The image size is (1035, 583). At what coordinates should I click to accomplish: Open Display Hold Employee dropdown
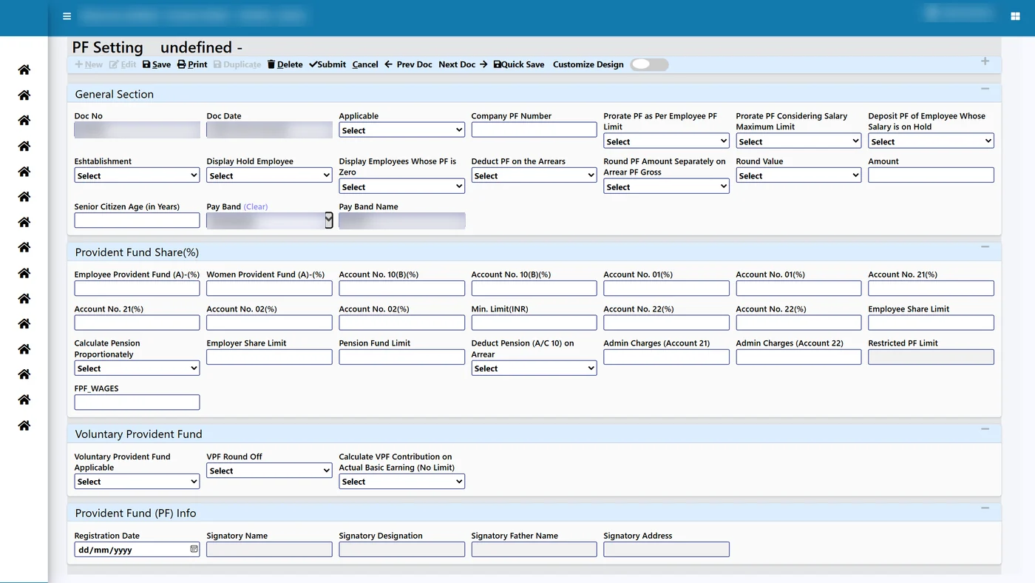[x=269, y=175]
